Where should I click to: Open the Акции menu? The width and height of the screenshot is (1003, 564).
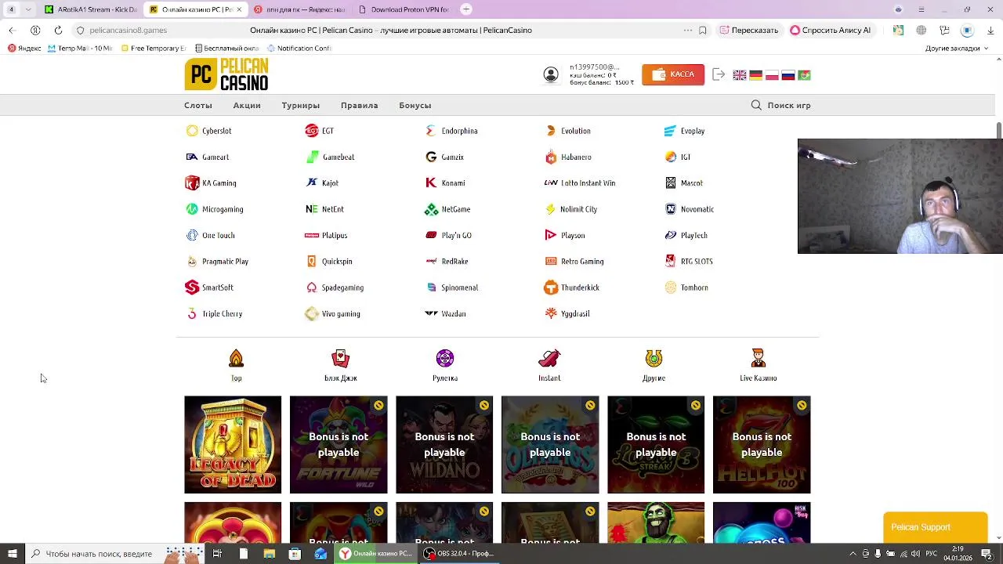(x=247, y=105)
